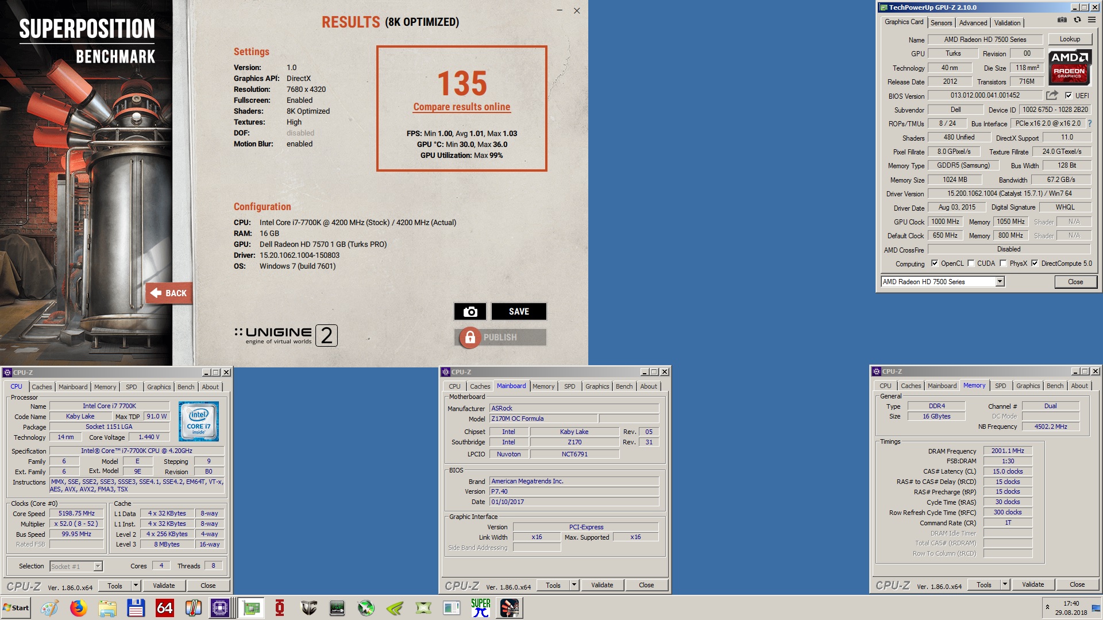Toggle the PhysX computing checkbox

(1003, 263)
